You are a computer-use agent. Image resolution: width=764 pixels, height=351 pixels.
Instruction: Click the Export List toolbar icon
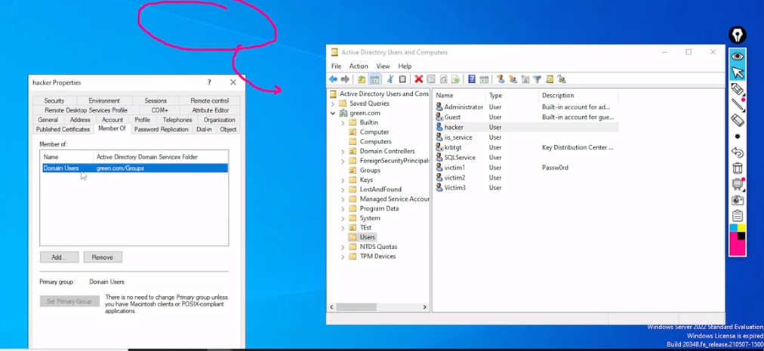click(x=455, y=79)
